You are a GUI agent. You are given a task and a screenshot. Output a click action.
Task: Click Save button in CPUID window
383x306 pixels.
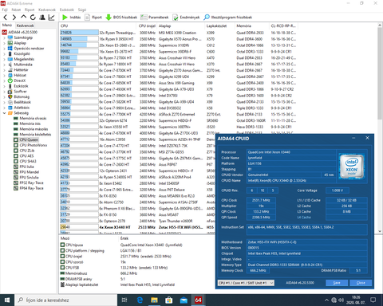pos(337,283)
